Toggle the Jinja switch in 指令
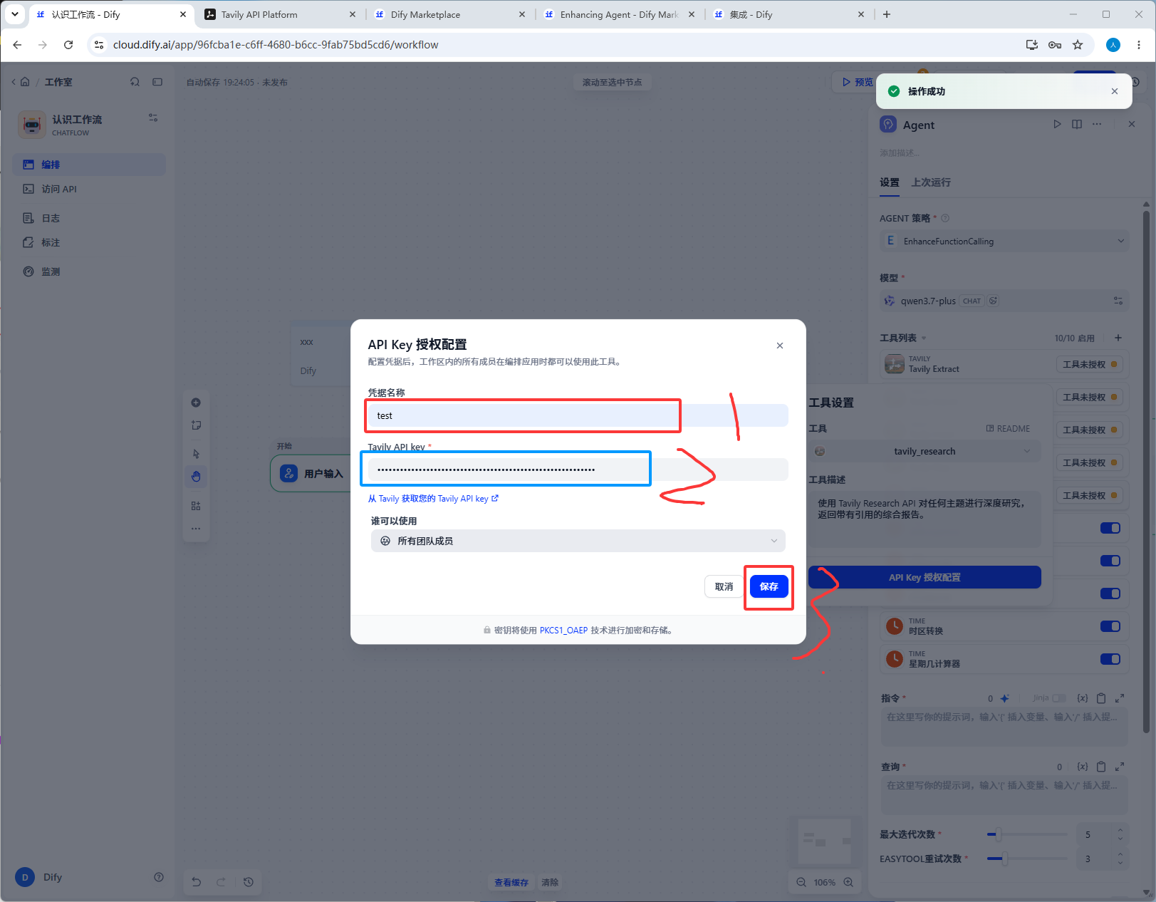This screenshot has height=902, width=1156. (x=1059, y=698)
